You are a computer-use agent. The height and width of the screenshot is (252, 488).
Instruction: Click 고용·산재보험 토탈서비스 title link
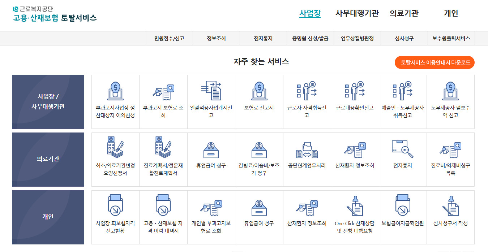click(55, 18)
